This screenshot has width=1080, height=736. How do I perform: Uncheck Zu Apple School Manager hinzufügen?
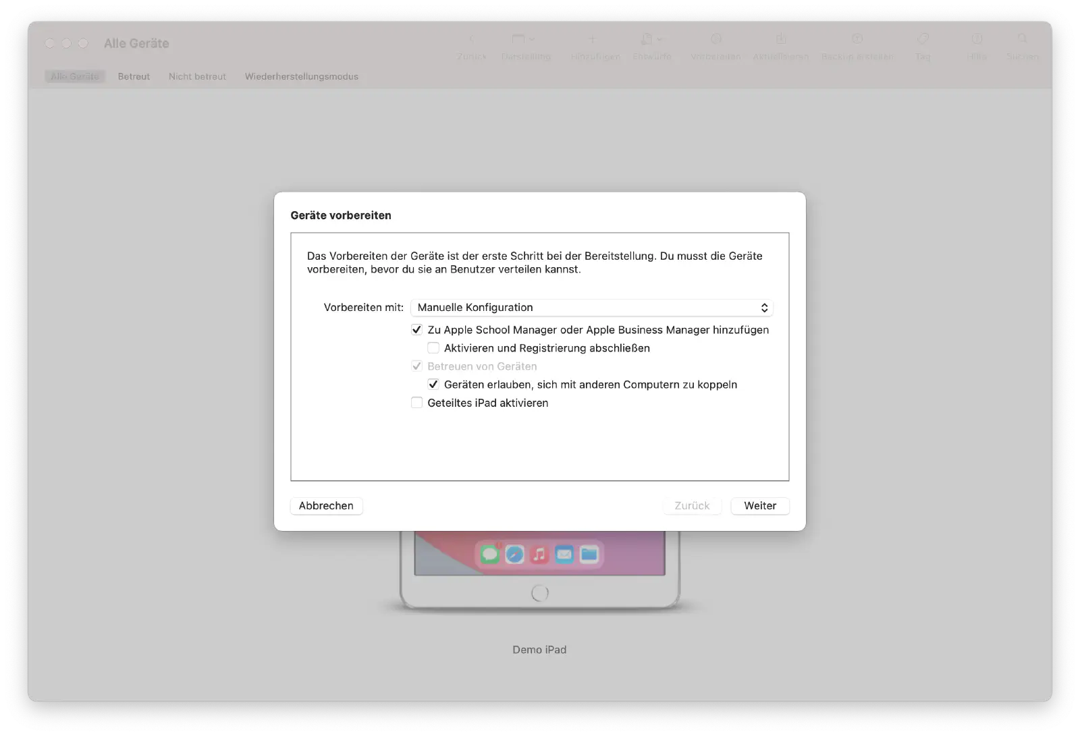(x=417, y=330)
